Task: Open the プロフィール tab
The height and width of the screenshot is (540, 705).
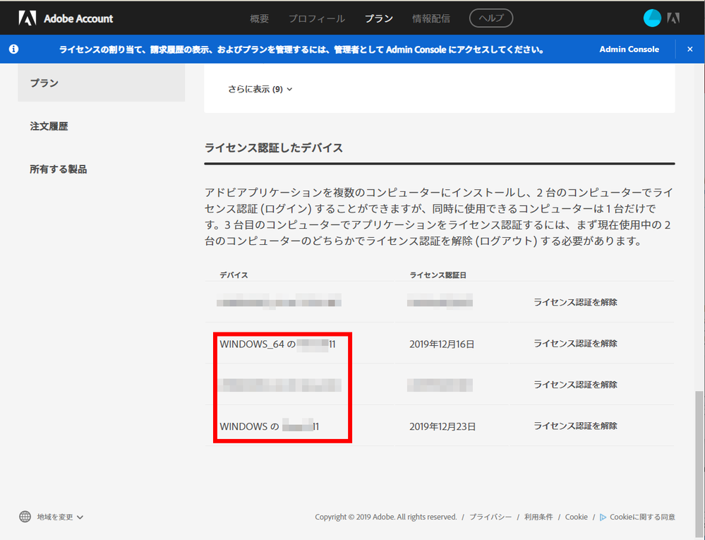Action: pyautogui.click(x=317, y=18)
